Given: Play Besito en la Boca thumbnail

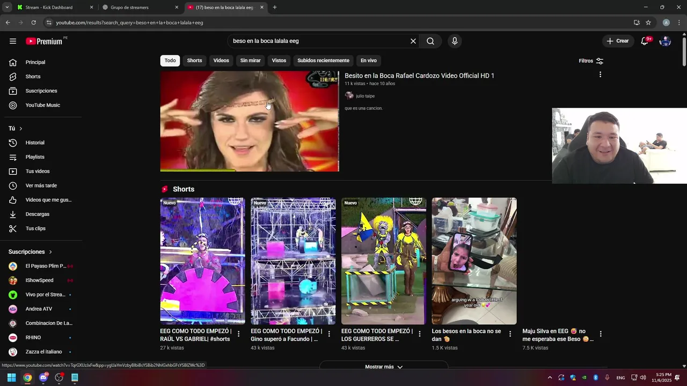Looking at the screenshot, I should [x=250, y=121].
